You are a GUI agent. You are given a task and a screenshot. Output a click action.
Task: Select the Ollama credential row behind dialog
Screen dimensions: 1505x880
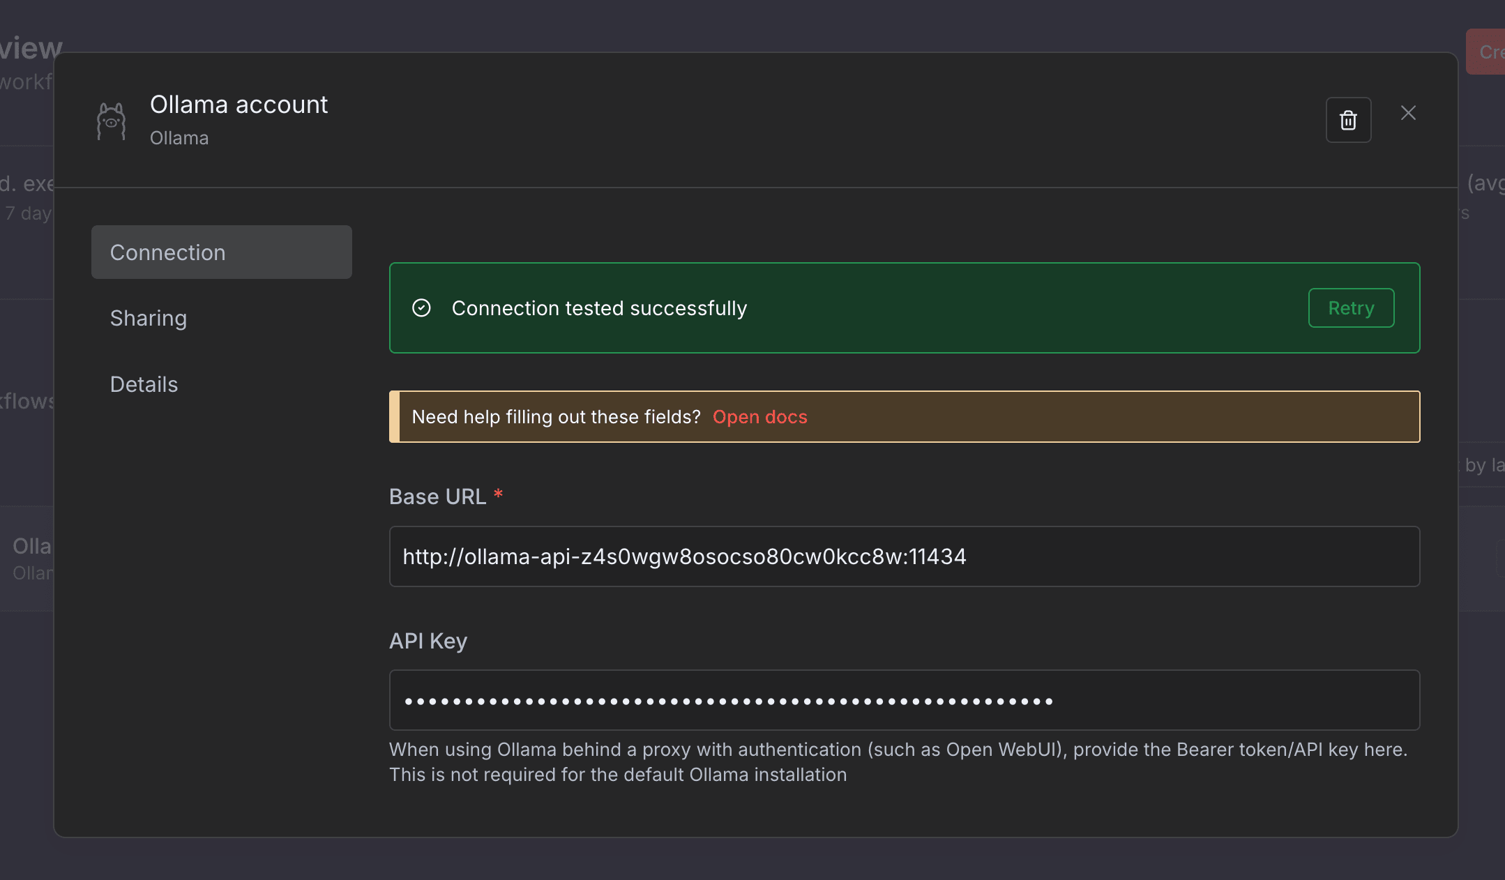(28, 558)
